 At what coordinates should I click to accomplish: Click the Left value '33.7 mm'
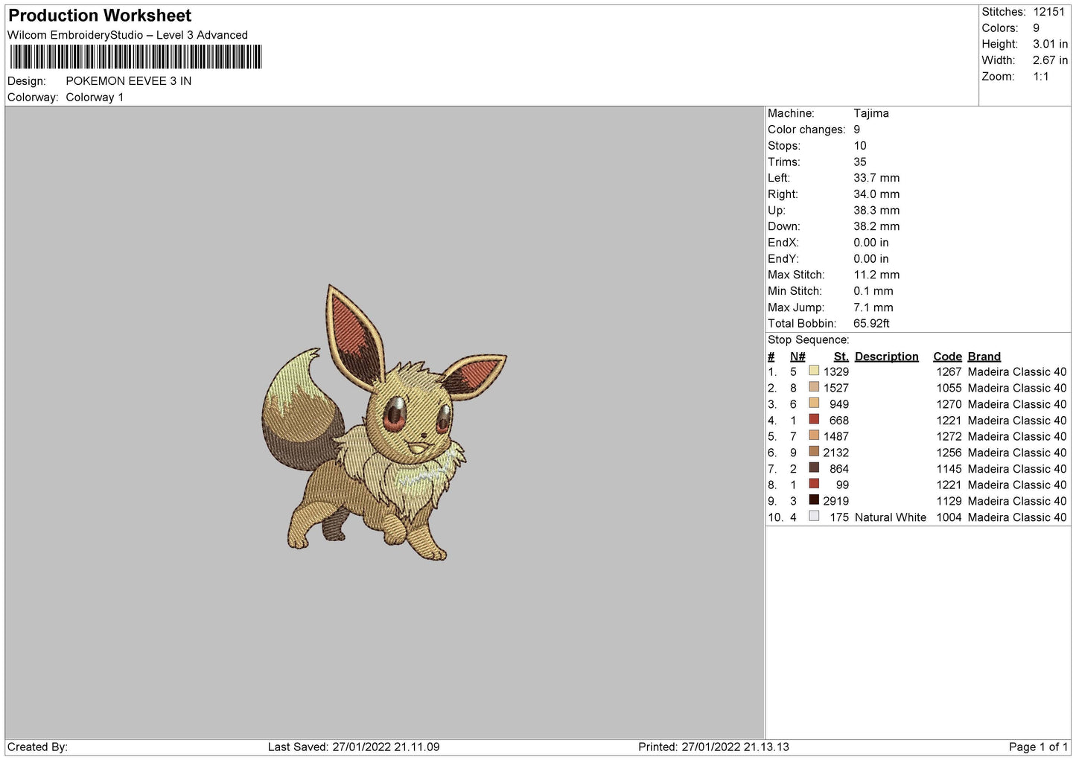click(876, 178)
